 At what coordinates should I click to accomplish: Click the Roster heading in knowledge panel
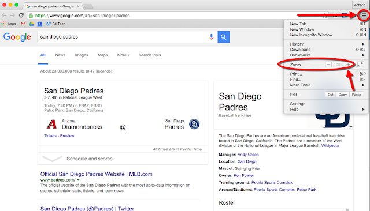coord(227,203)
